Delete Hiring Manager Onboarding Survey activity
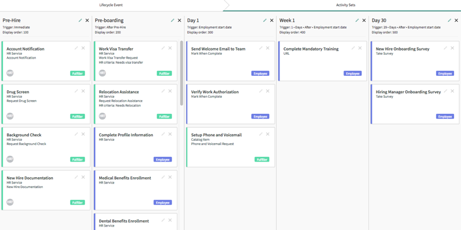 (452, 91)
